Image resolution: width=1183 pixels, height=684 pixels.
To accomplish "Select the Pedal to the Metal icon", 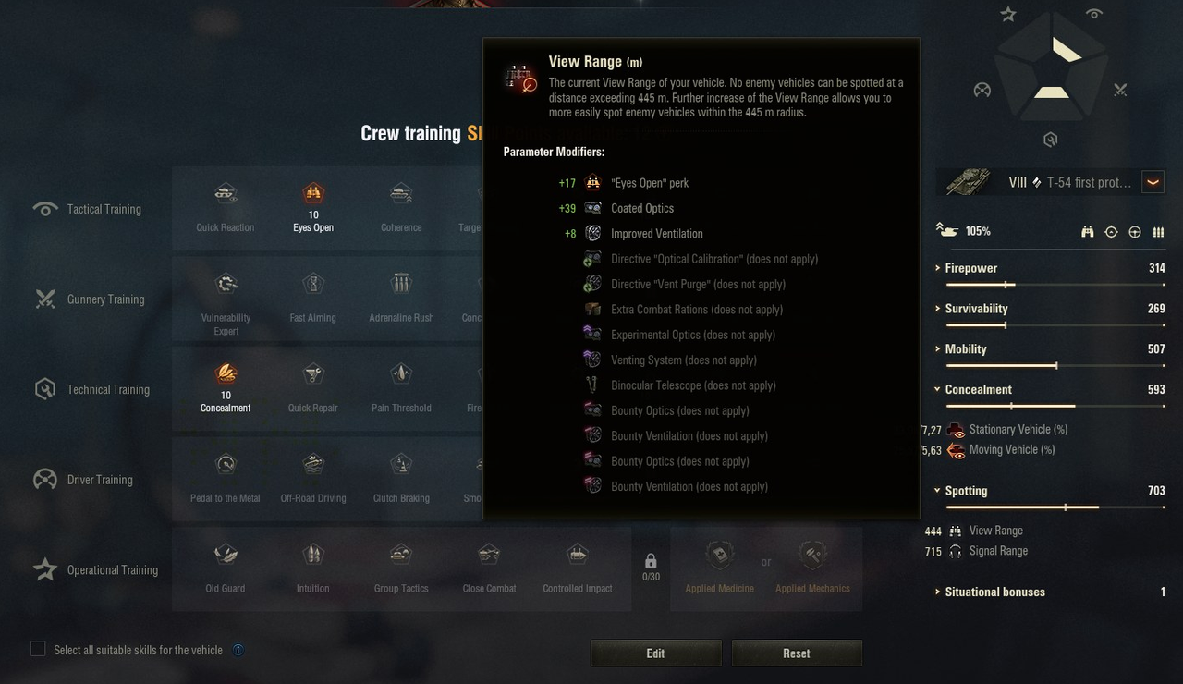I will pos(226,464).
